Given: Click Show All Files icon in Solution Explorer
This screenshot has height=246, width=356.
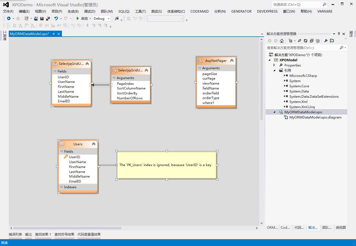Looking at the screenshot, I should (x=318, y=41).
